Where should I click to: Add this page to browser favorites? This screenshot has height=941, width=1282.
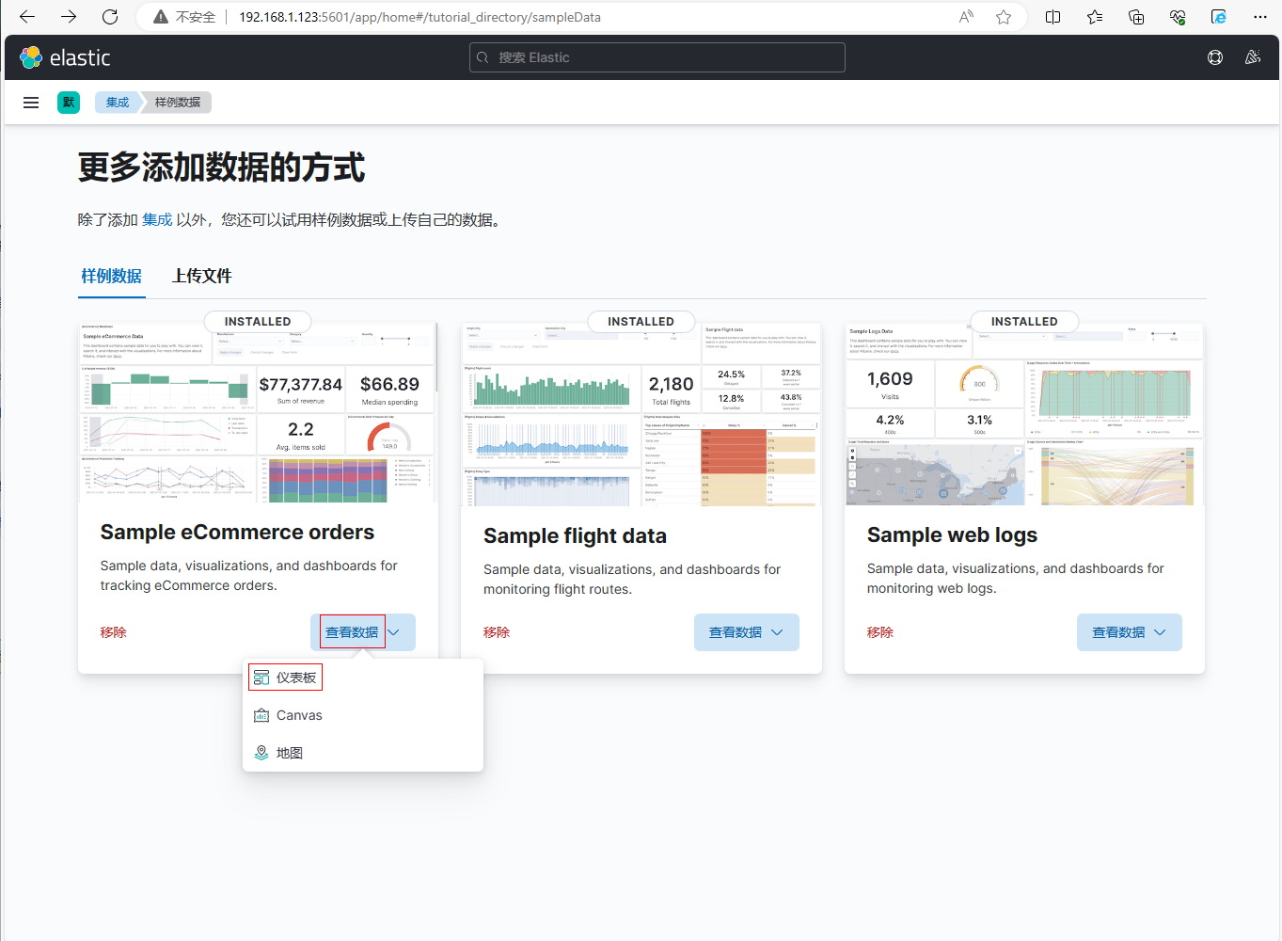click(1004, 17)
